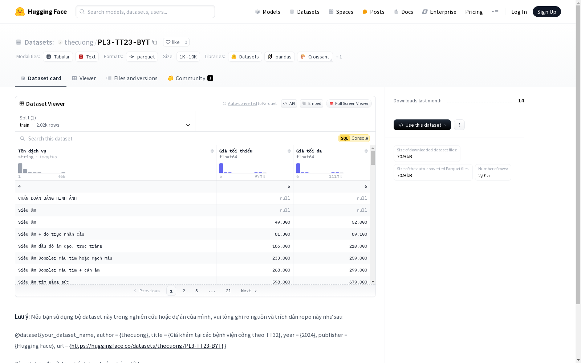
Task: Open Datasets in top navigation
Action: [304, 12]
